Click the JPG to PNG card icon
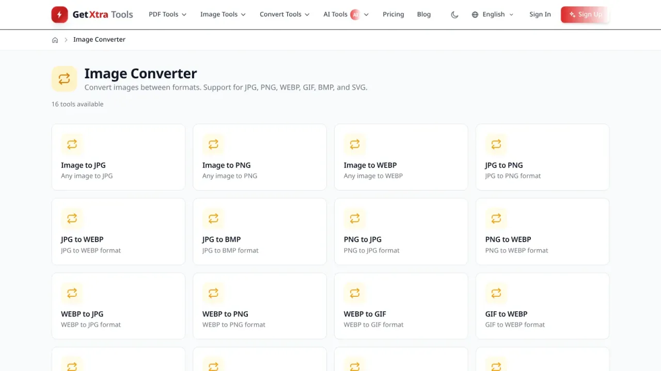 (496, 144)
